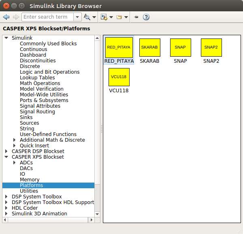The height and width of the screenshot is (234, 243).
Task: Expand Additional Math & Discrete node
Action: point(14,140)
